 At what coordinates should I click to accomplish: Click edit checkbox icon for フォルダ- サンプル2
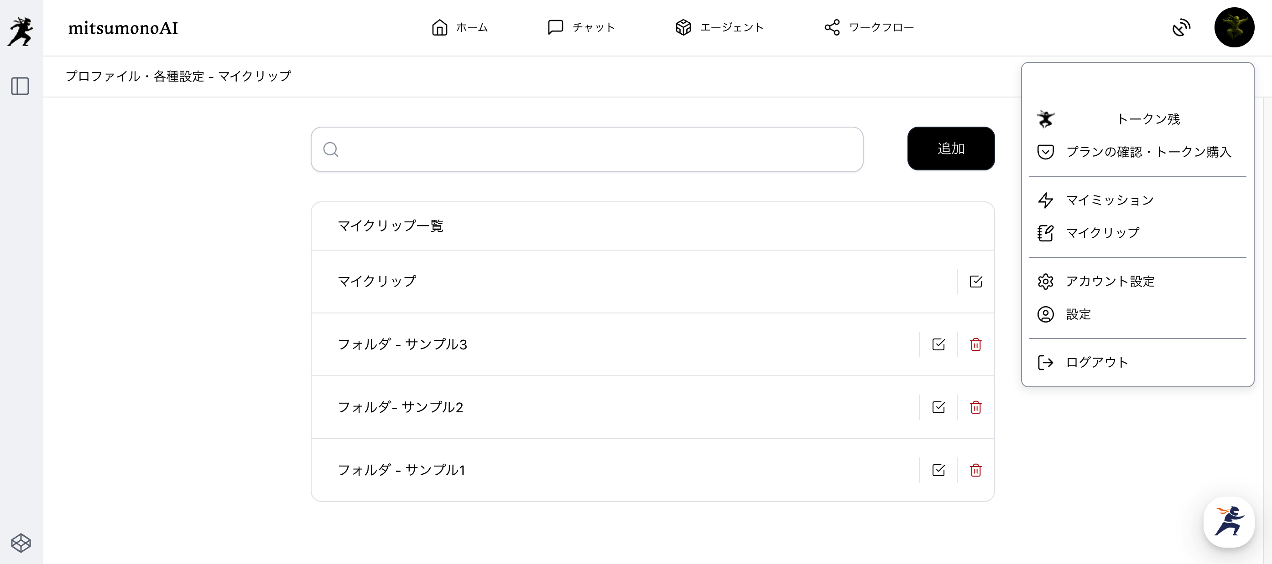point(938,408)
